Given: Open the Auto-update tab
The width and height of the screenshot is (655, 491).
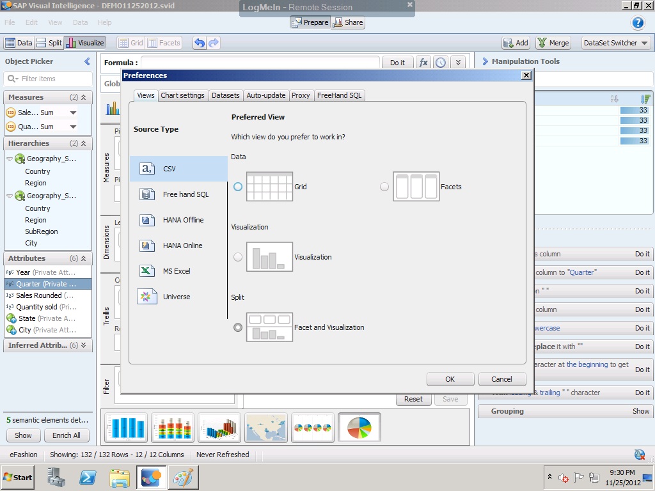Looking at the screenshot, I should (265, 95).
